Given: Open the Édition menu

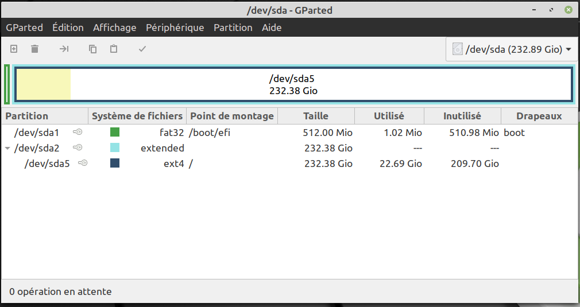Looking at the screenshot, I should click(x=68, y=28).
